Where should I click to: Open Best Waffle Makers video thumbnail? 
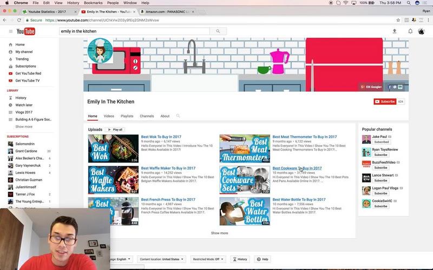click(113, 180)
